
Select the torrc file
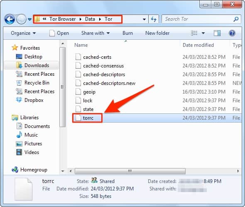[x=88, y=118]
